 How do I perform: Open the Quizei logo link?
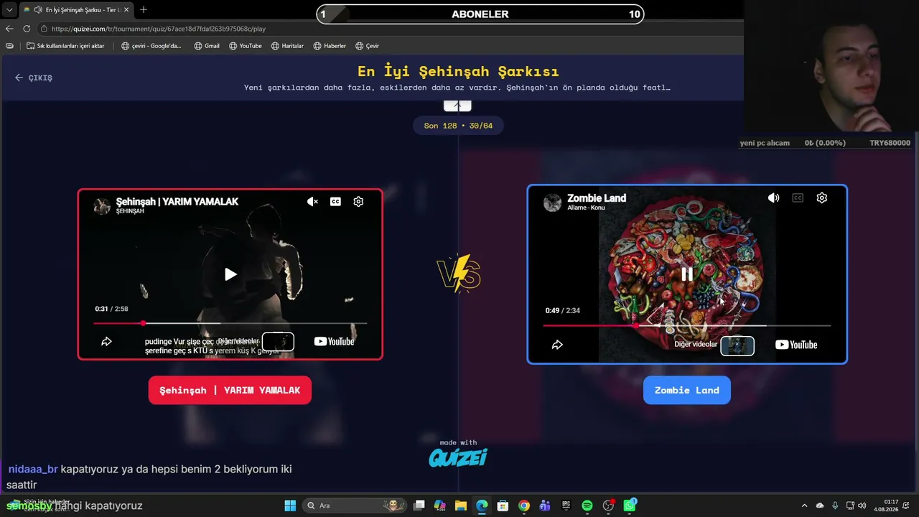point(458,457)
